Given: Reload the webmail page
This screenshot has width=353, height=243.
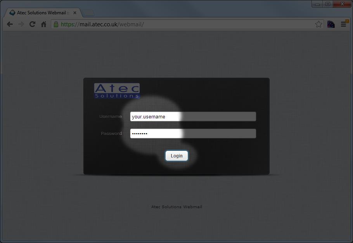Looking at the screenshot, I should pyautogui.click(x=32, y=24).
